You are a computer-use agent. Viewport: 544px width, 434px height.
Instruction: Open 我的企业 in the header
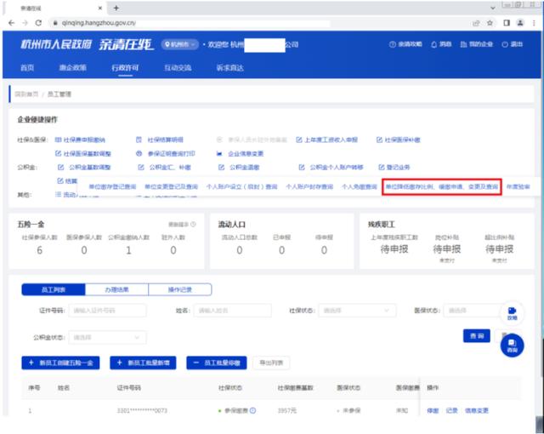(x=476, y=44)
